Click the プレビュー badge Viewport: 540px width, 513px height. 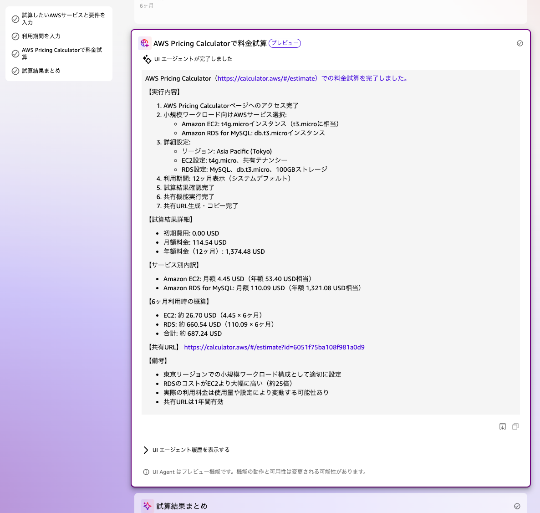click(285, 43)
